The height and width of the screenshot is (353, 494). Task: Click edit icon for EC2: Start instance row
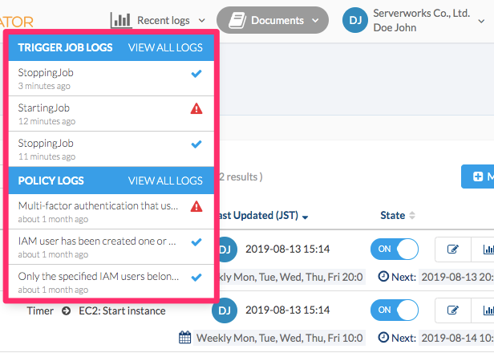453,310
